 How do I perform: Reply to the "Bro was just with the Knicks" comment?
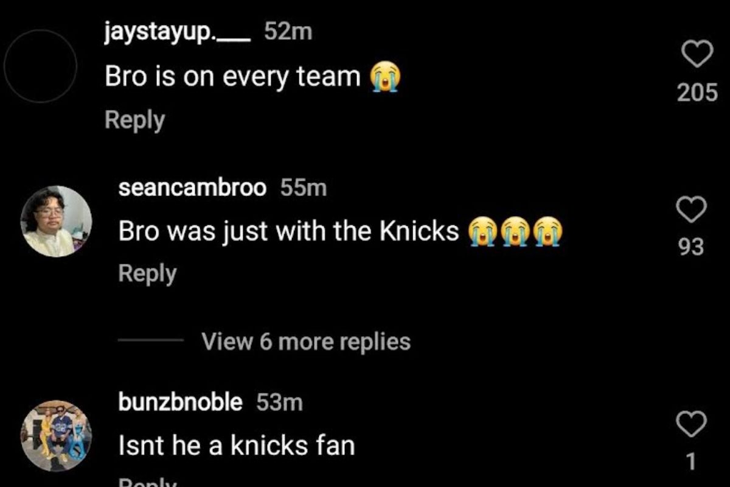click(147, 273)
